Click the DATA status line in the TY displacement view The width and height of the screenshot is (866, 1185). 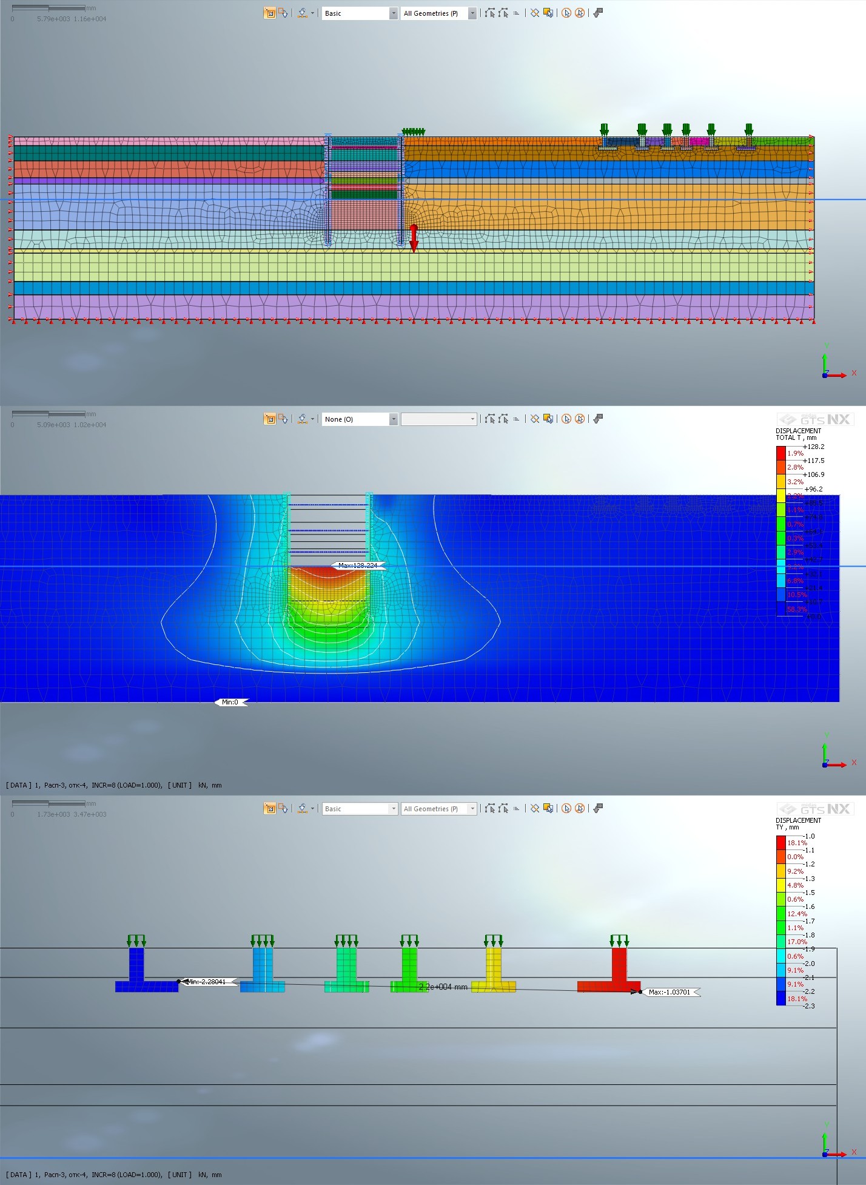114,1175
